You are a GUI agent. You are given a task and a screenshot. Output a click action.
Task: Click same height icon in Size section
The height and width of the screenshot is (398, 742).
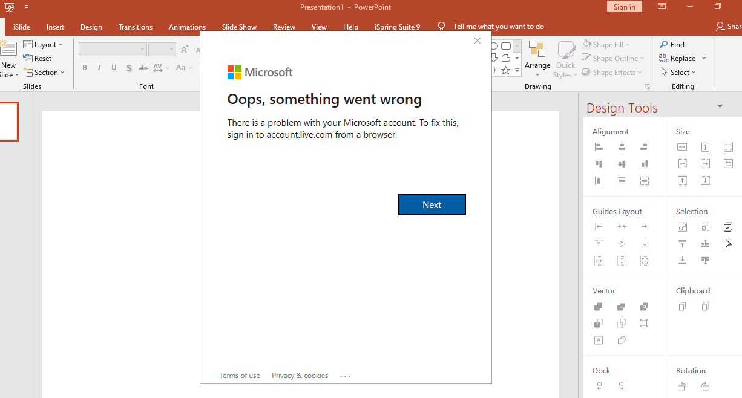pos(705,147)
